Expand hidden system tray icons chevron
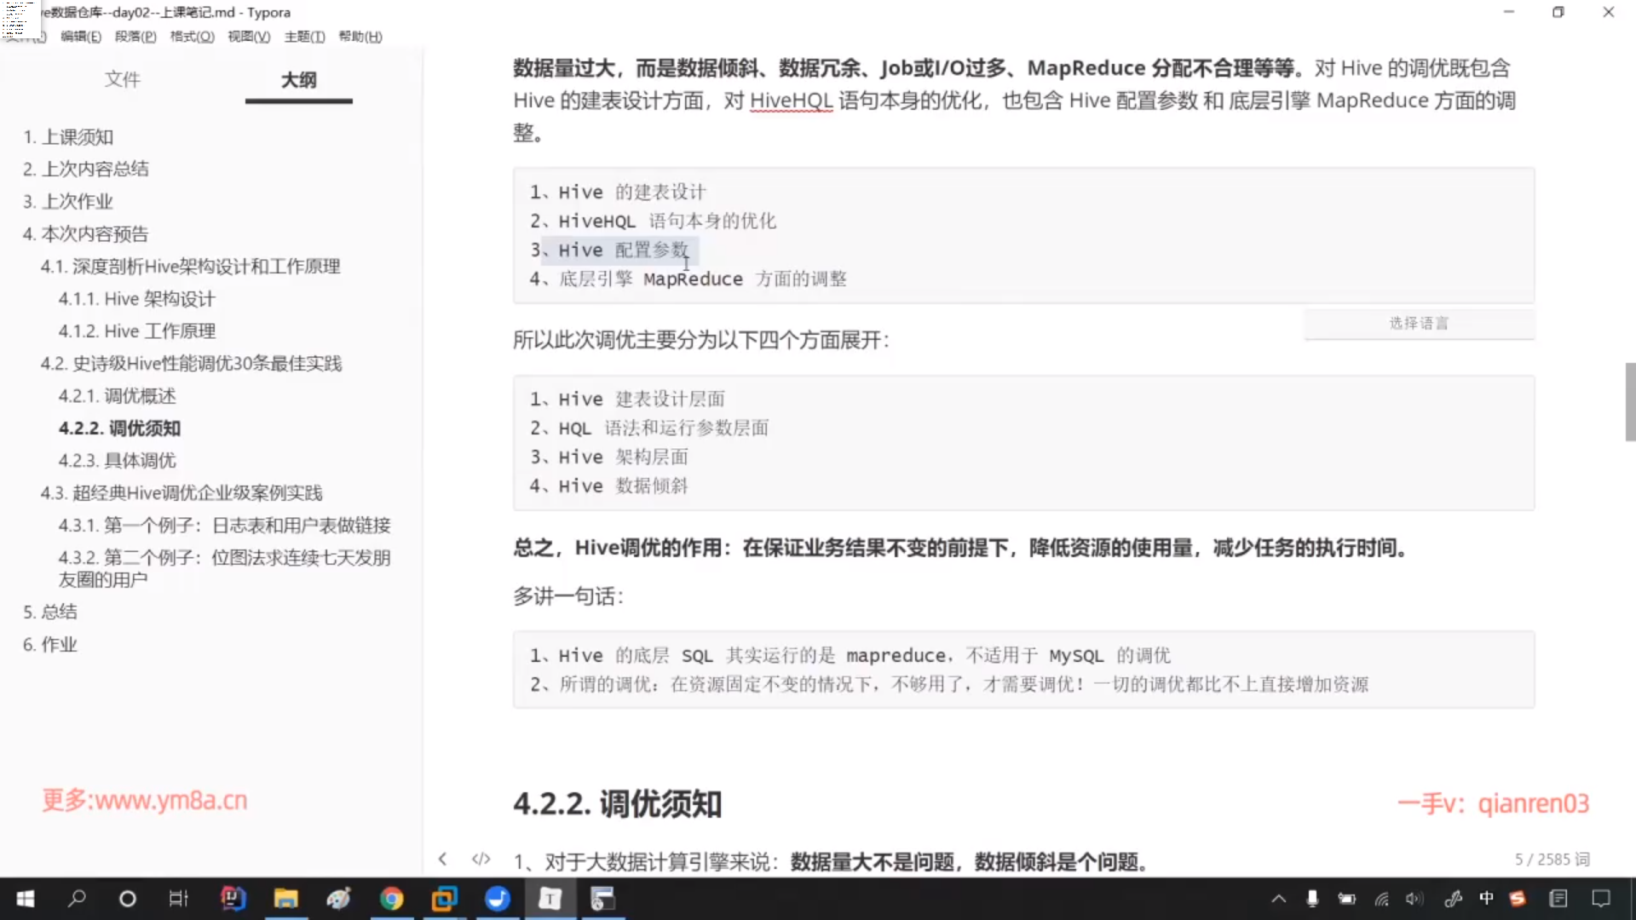This screenshot has width=1636, height=920. [x=1278, y=899]
